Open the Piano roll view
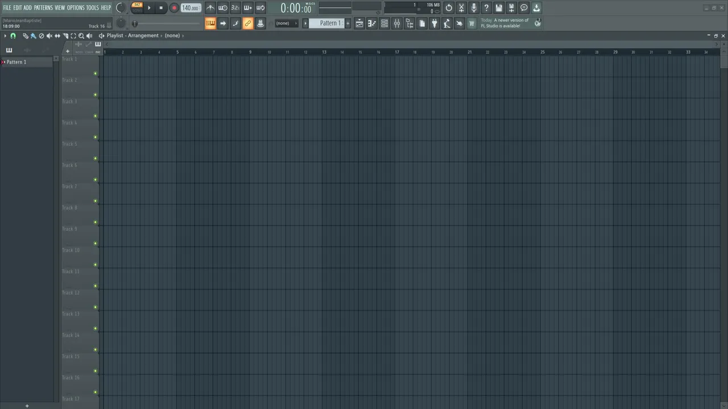Screen dimensions: 728x409 click(x=372, y=23)
